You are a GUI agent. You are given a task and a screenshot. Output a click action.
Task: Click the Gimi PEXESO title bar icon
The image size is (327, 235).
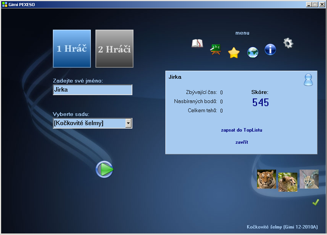(5, 5)
